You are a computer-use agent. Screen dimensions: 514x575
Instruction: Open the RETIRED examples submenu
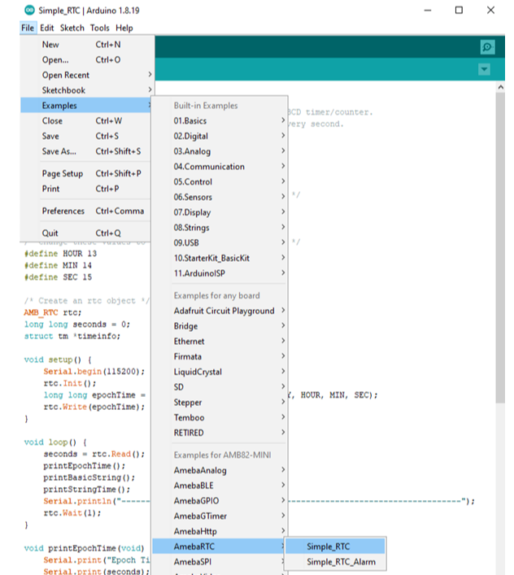[220, 433]
